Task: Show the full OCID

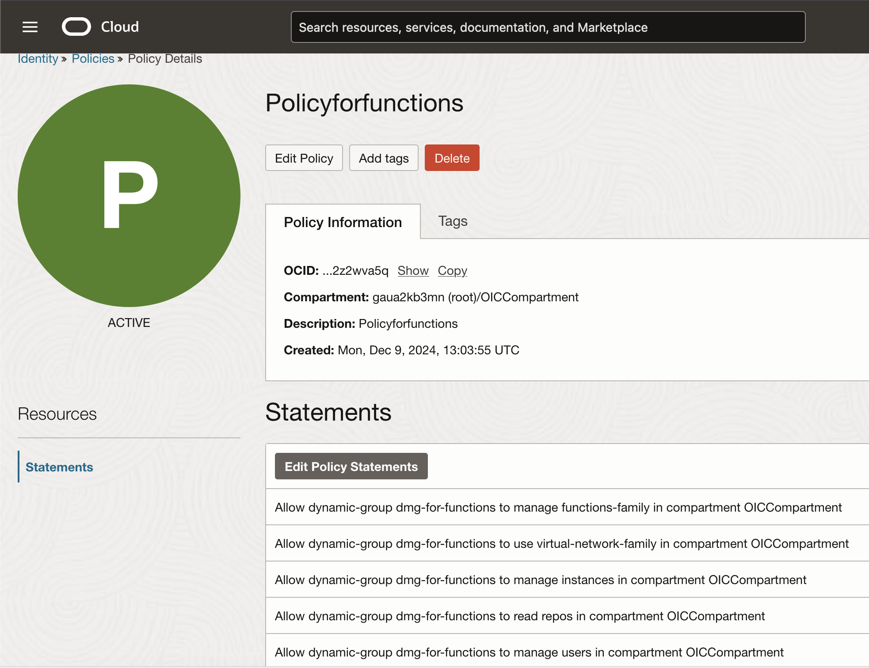Action: tap(413, 270)
